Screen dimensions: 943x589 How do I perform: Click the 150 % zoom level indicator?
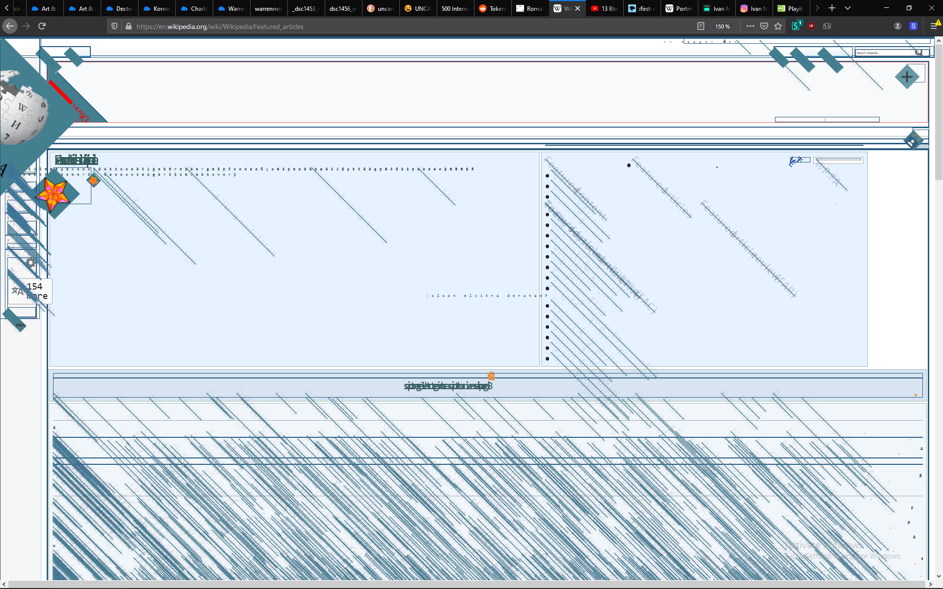(722, 27)
